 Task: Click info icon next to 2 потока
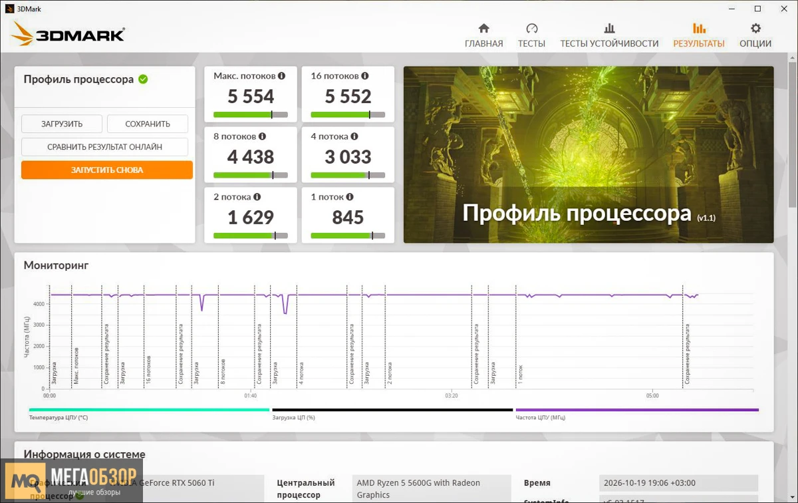pyautogui.click(x=257, y=197)
